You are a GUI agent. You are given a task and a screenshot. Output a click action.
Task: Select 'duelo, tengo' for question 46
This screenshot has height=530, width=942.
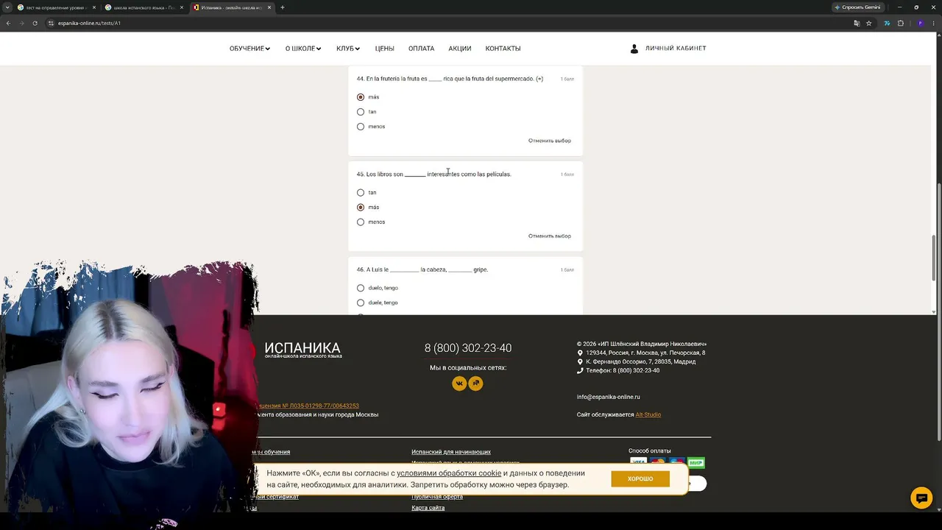tap(361, 288)
